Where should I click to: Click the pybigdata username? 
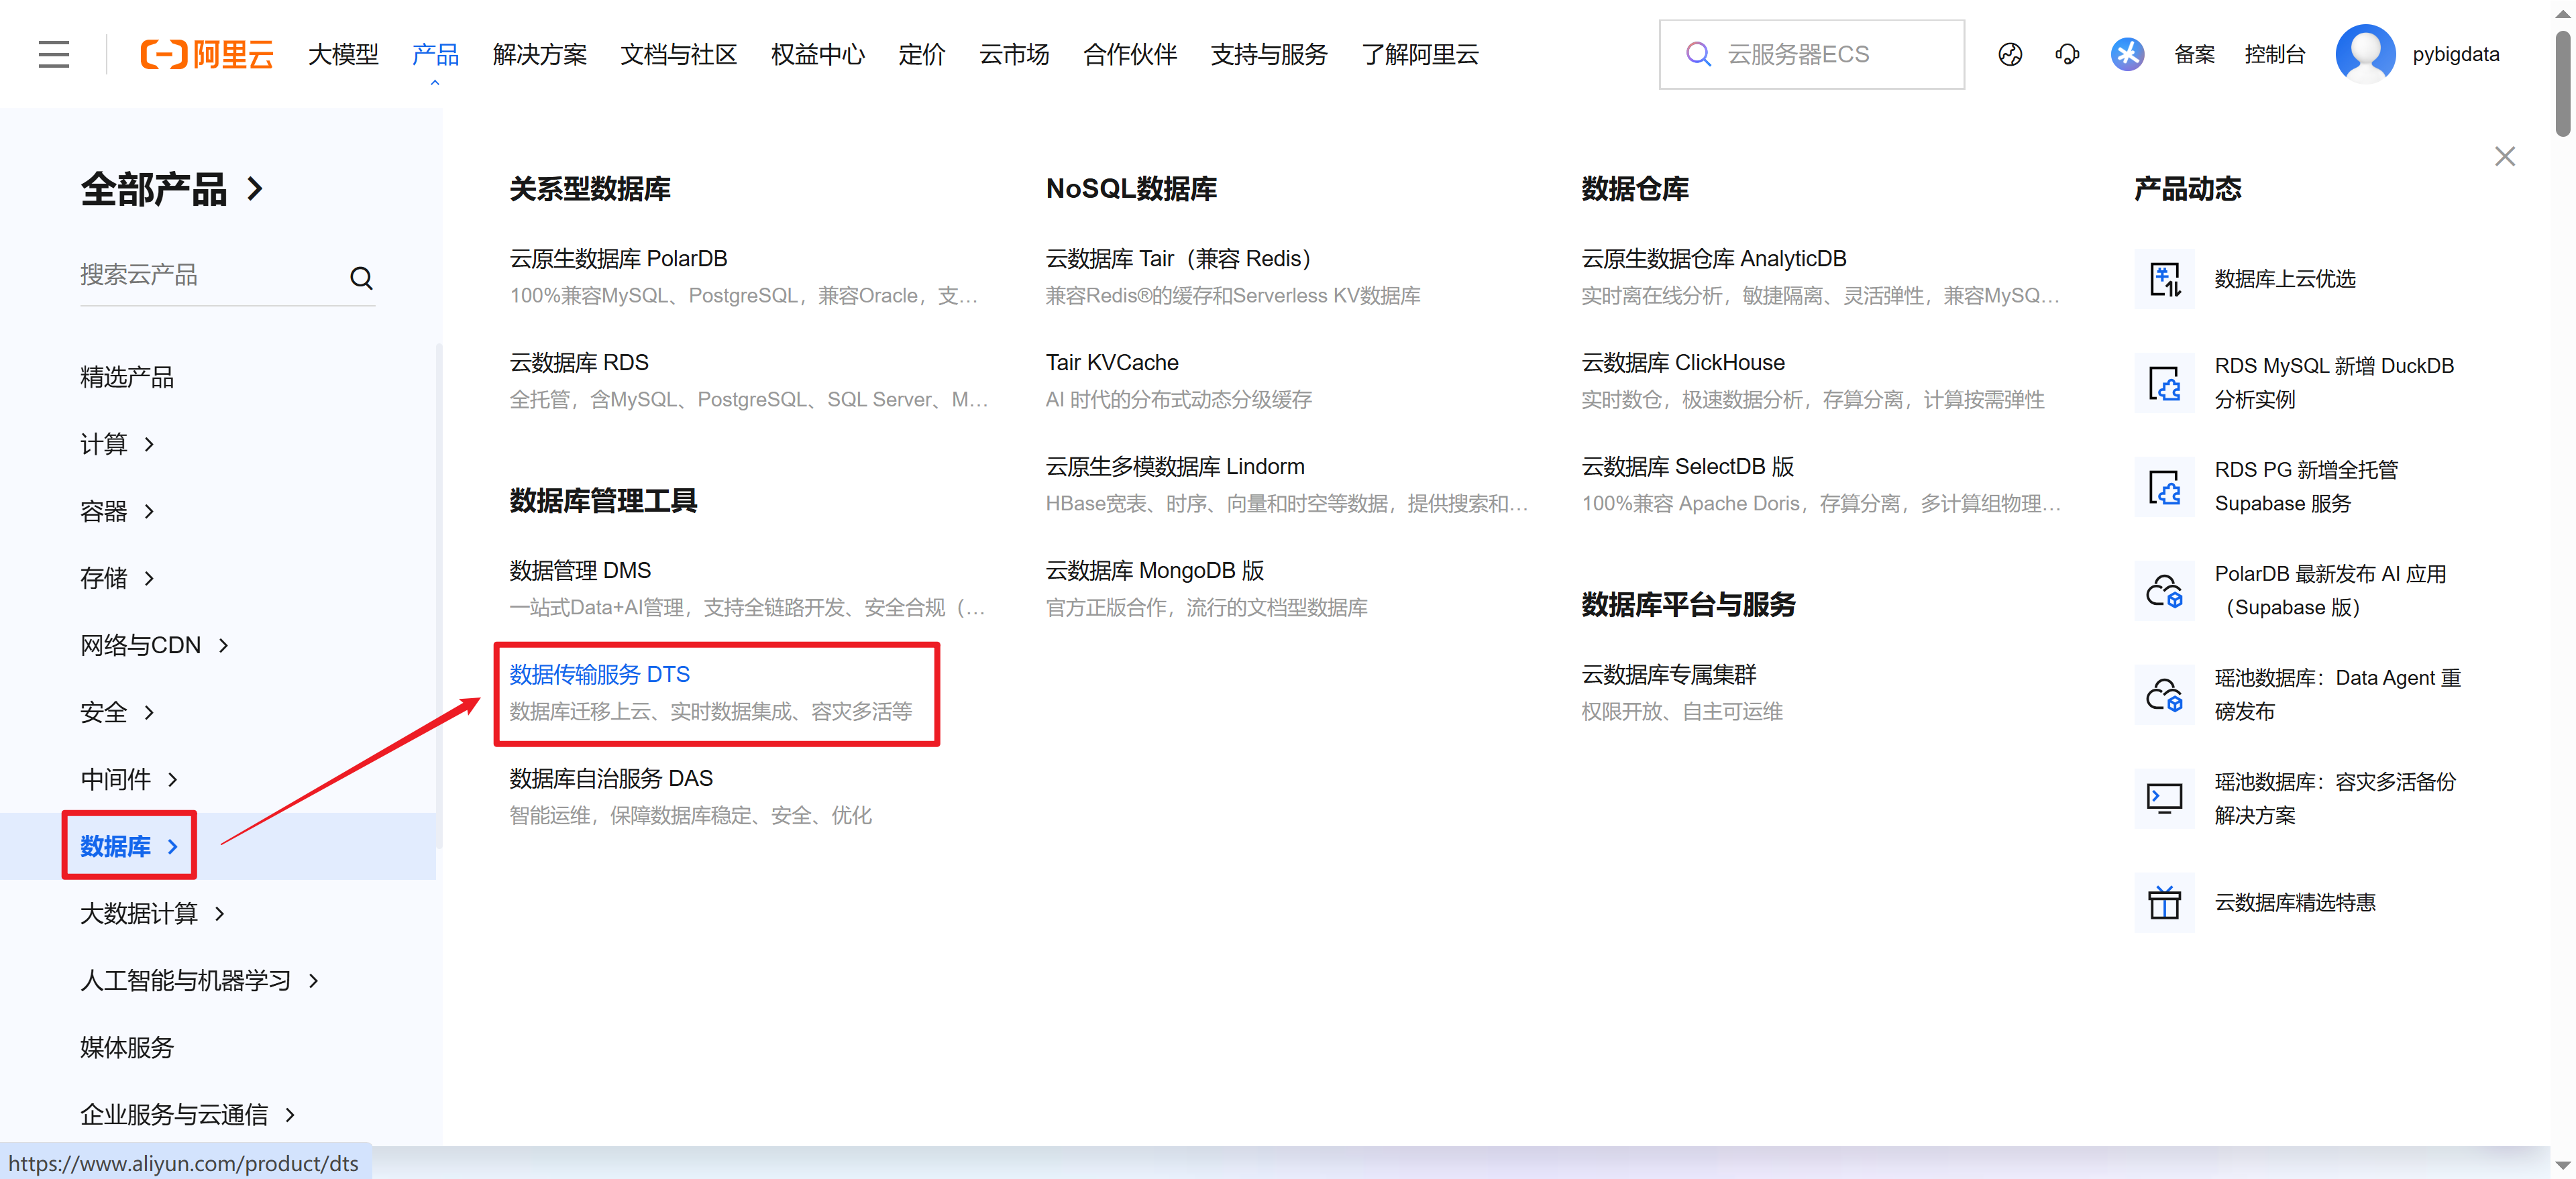pyautogui.click(x=2455, y=54)
